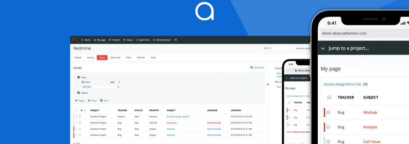Image resolution: width=409 pixels, height=144 pixels.
Task: Click the small phone's address bar lock icon
Action: [296, 70]
